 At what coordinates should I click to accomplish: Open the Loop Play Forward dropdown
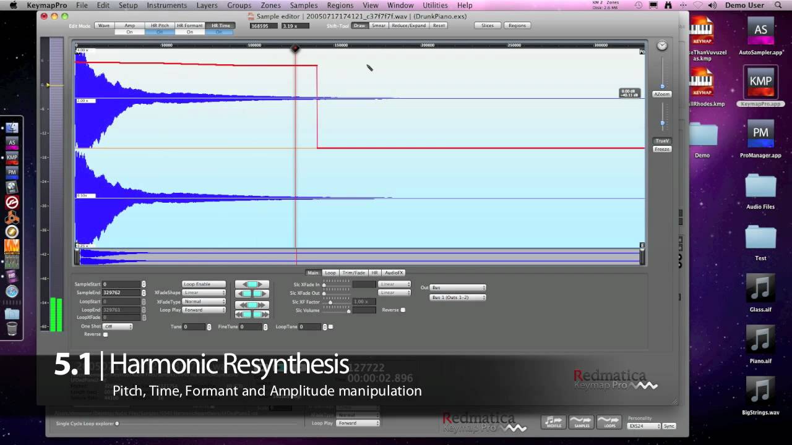204,310
